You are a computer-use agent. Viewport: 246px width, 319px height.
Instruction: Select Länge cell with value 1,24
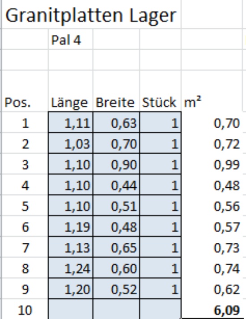pos(71,268)
